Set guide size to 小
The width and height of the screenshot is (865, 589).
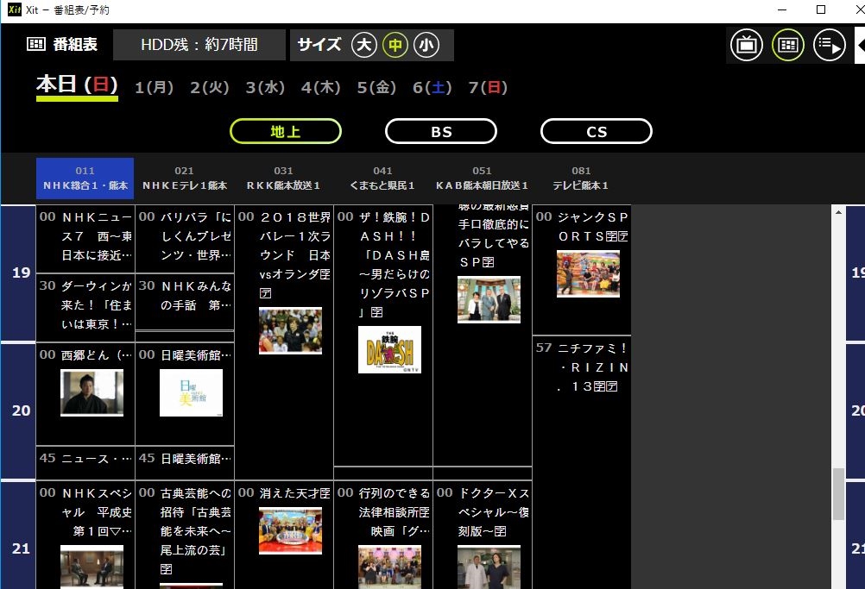[x=426, y=45]
